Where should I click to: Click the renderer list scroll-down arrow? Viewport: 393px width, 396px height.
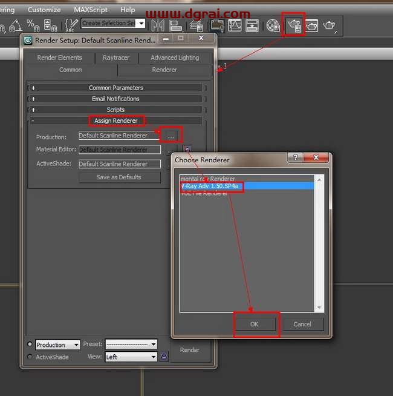[x=319, y=308]
